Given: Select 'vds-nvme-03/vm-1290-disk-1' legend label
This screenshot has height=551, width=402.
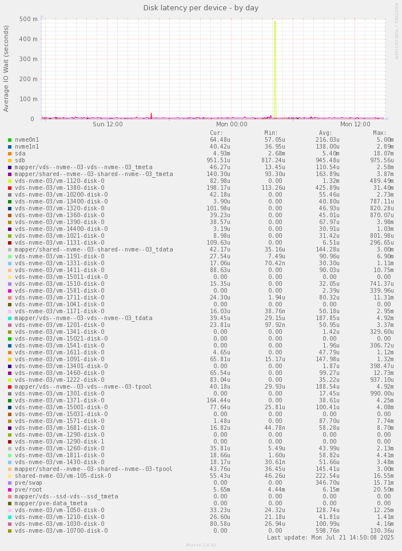Looking at the screenshot, I should [59, 442].
